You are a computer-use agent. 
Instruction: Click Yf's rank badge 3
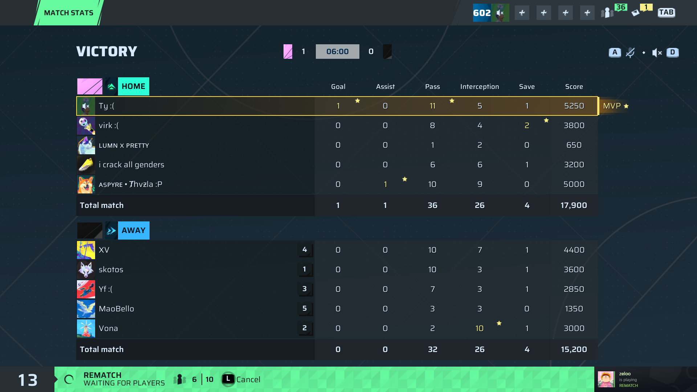click(305, 289)
